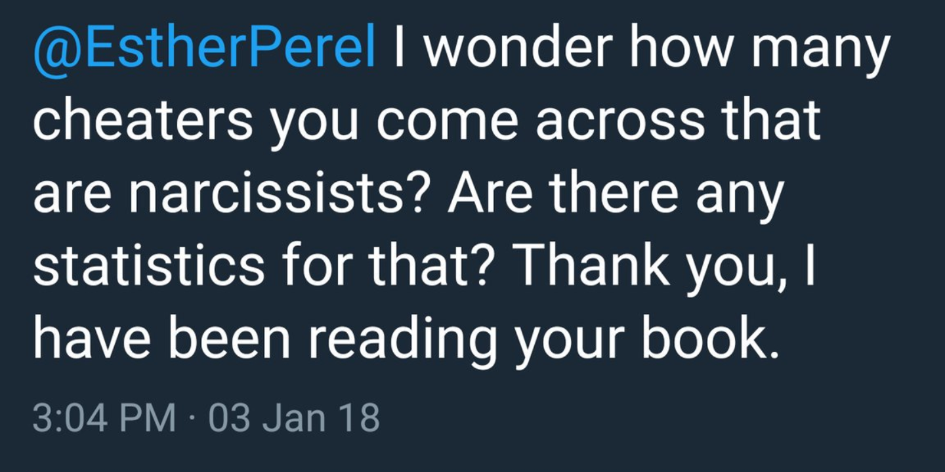Click the 3:04 PM timestamp

click(x=104, y=418)
